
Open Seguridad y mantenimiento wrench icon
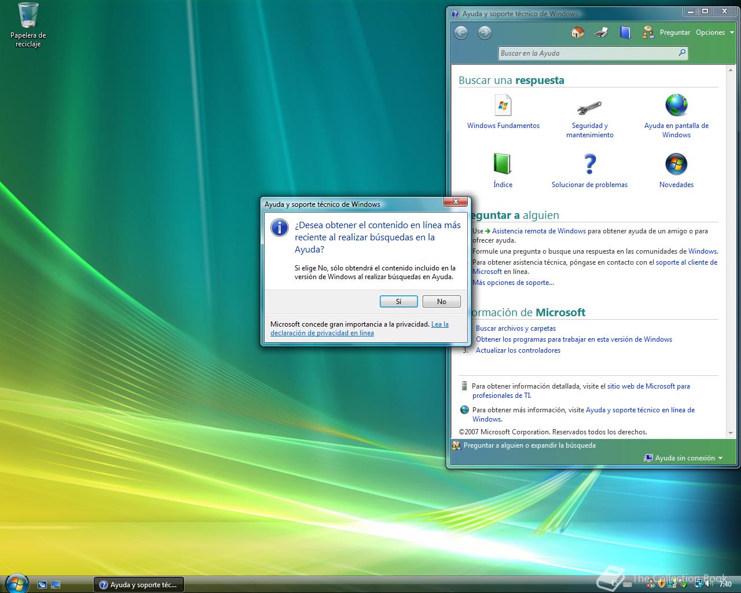coord(590,107)
